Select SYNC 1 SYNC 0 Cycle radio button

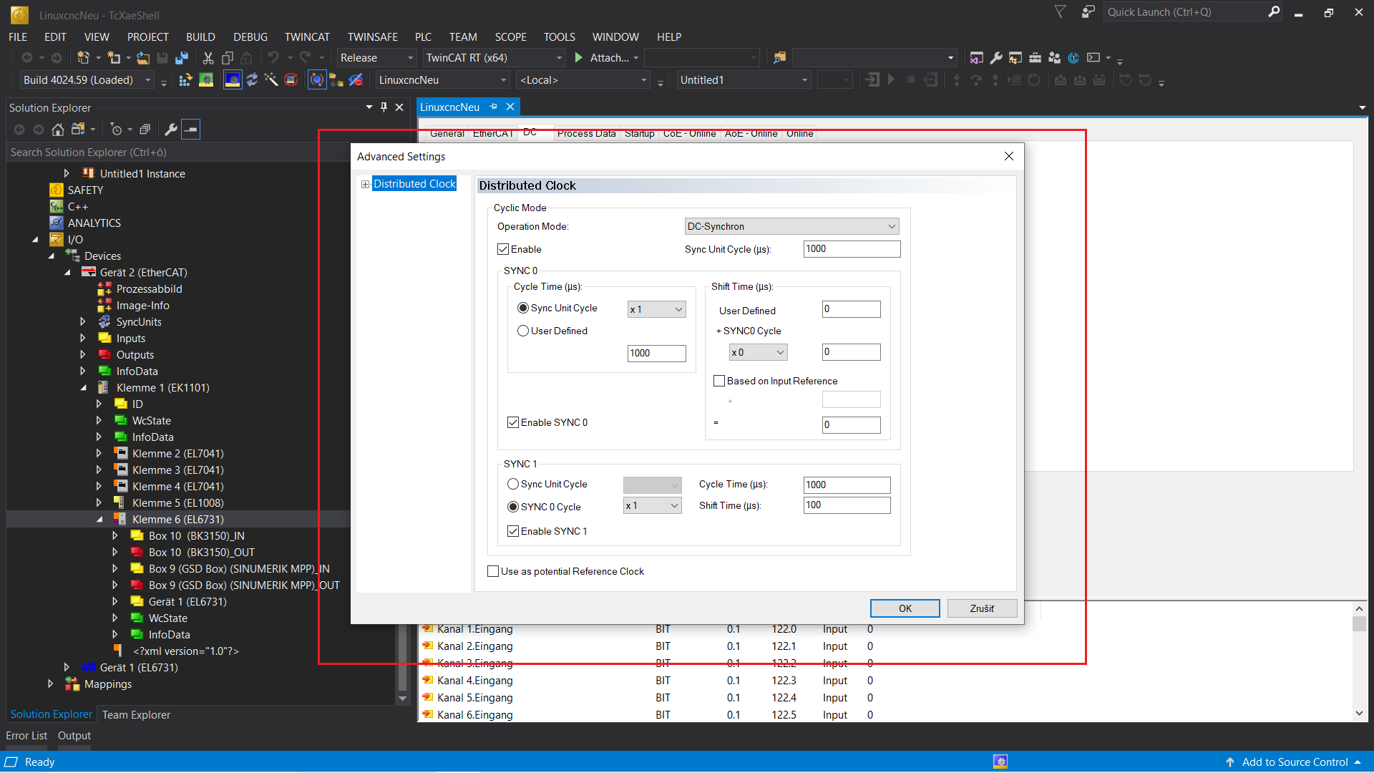click(x=513, y=507)
